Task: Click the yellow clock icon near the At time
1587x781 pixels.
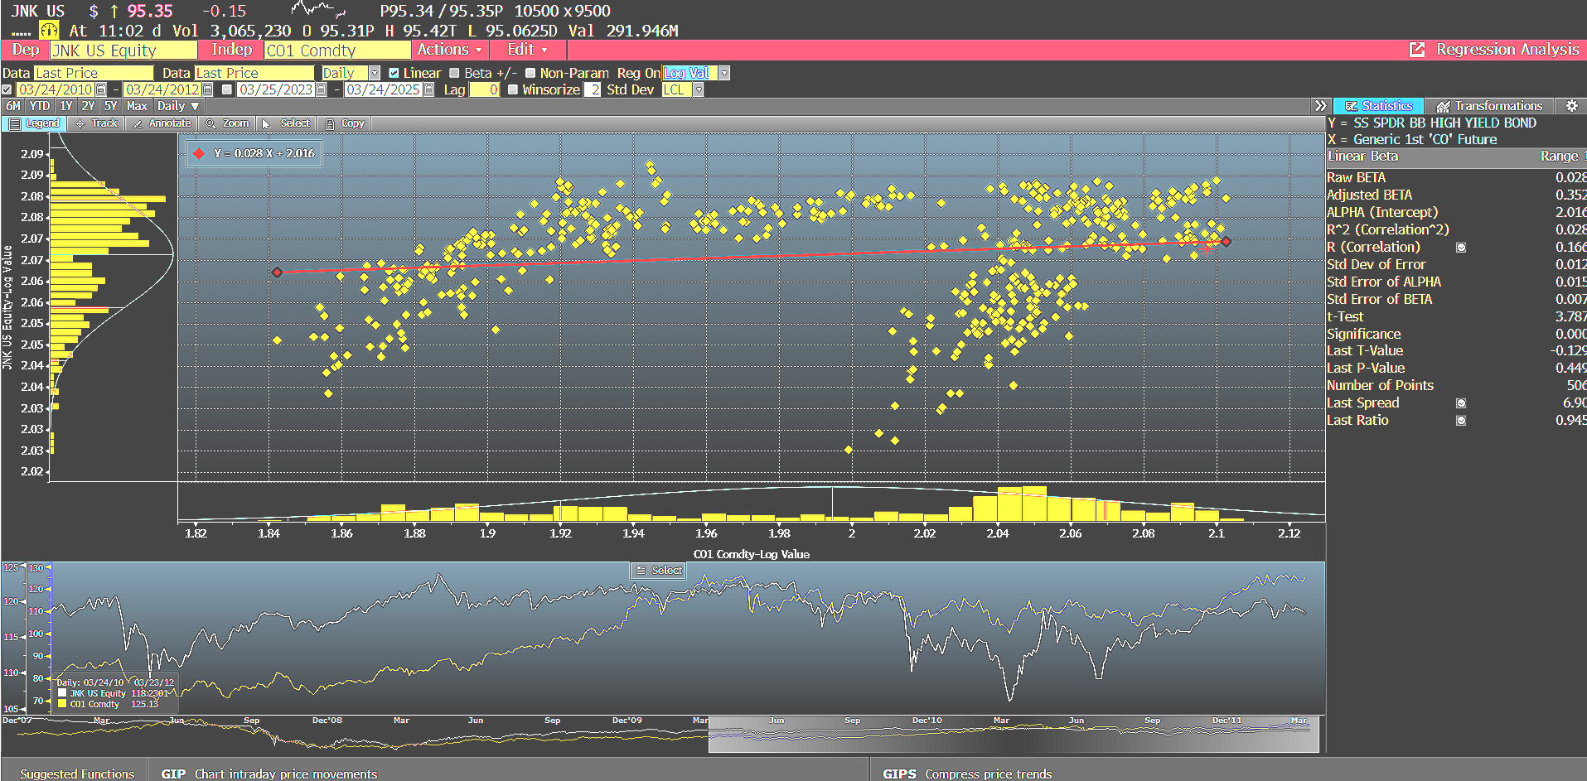Action: click(x=49, y=31)
